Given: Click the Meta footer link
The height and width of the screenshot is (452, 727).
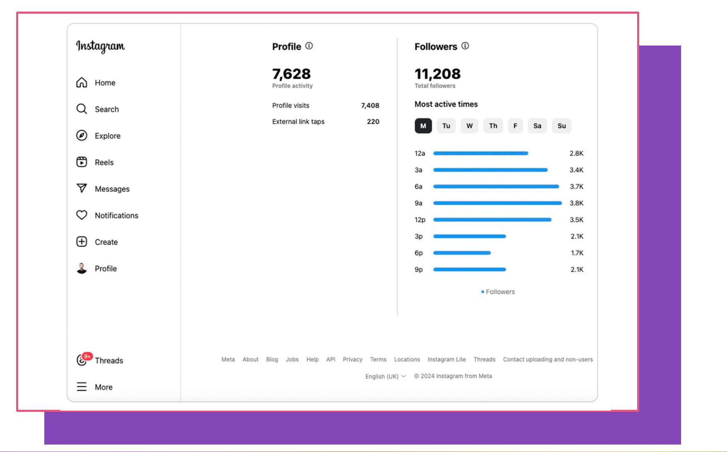Looking at the screenshot, I should [228, 359].
